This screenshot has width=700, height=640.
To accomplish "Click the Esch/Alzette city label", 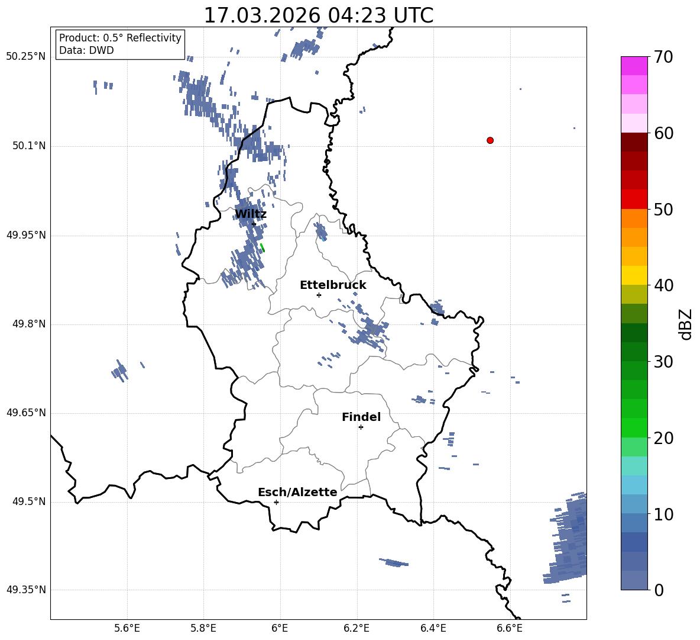I will point(297,493).
